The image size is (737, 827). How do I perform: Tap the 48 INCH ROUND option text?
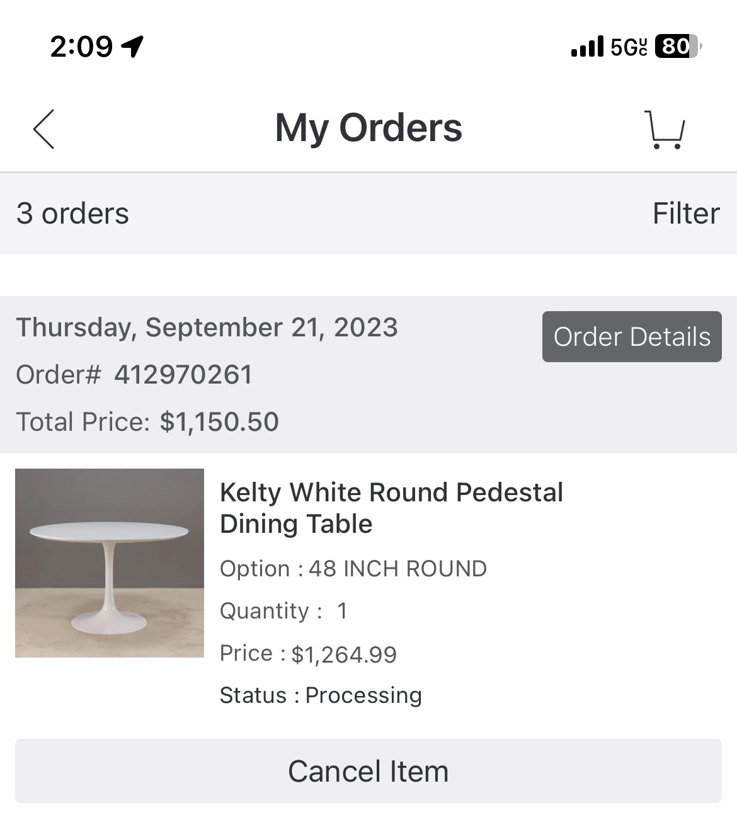click(x=397, y=569)
